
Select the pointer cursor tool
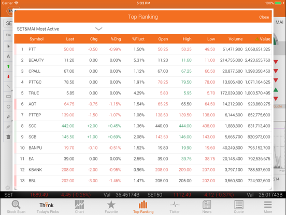point(8,46)
